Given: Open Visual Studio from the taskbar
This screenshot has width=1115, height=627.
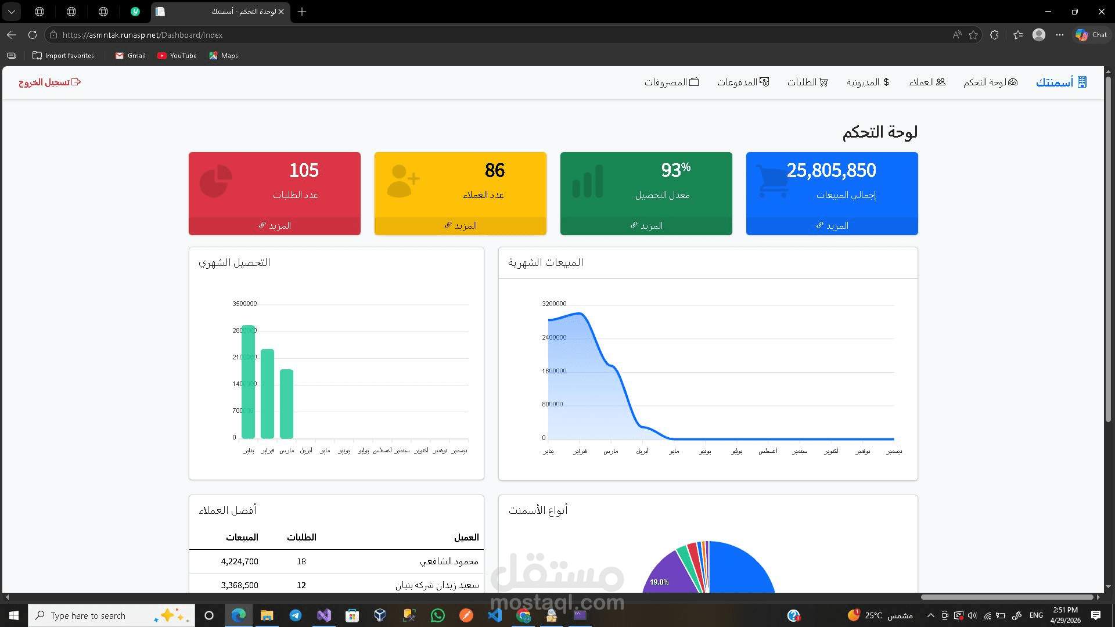Looking at the screenshot, I should [324, 615].
